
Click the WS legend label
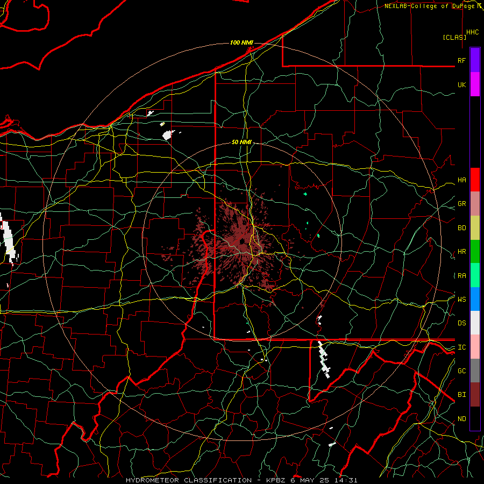point(461,300)
